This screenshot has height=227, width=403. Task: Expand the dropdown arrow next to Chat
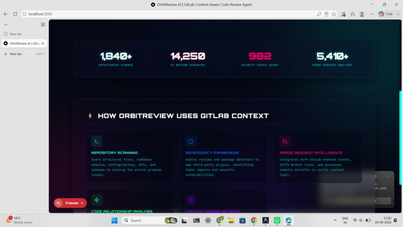(398, 14)
